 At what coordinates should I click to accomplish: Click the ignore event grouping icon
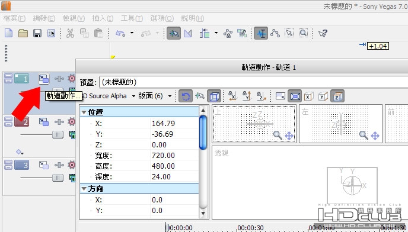(x=242, y=33)
